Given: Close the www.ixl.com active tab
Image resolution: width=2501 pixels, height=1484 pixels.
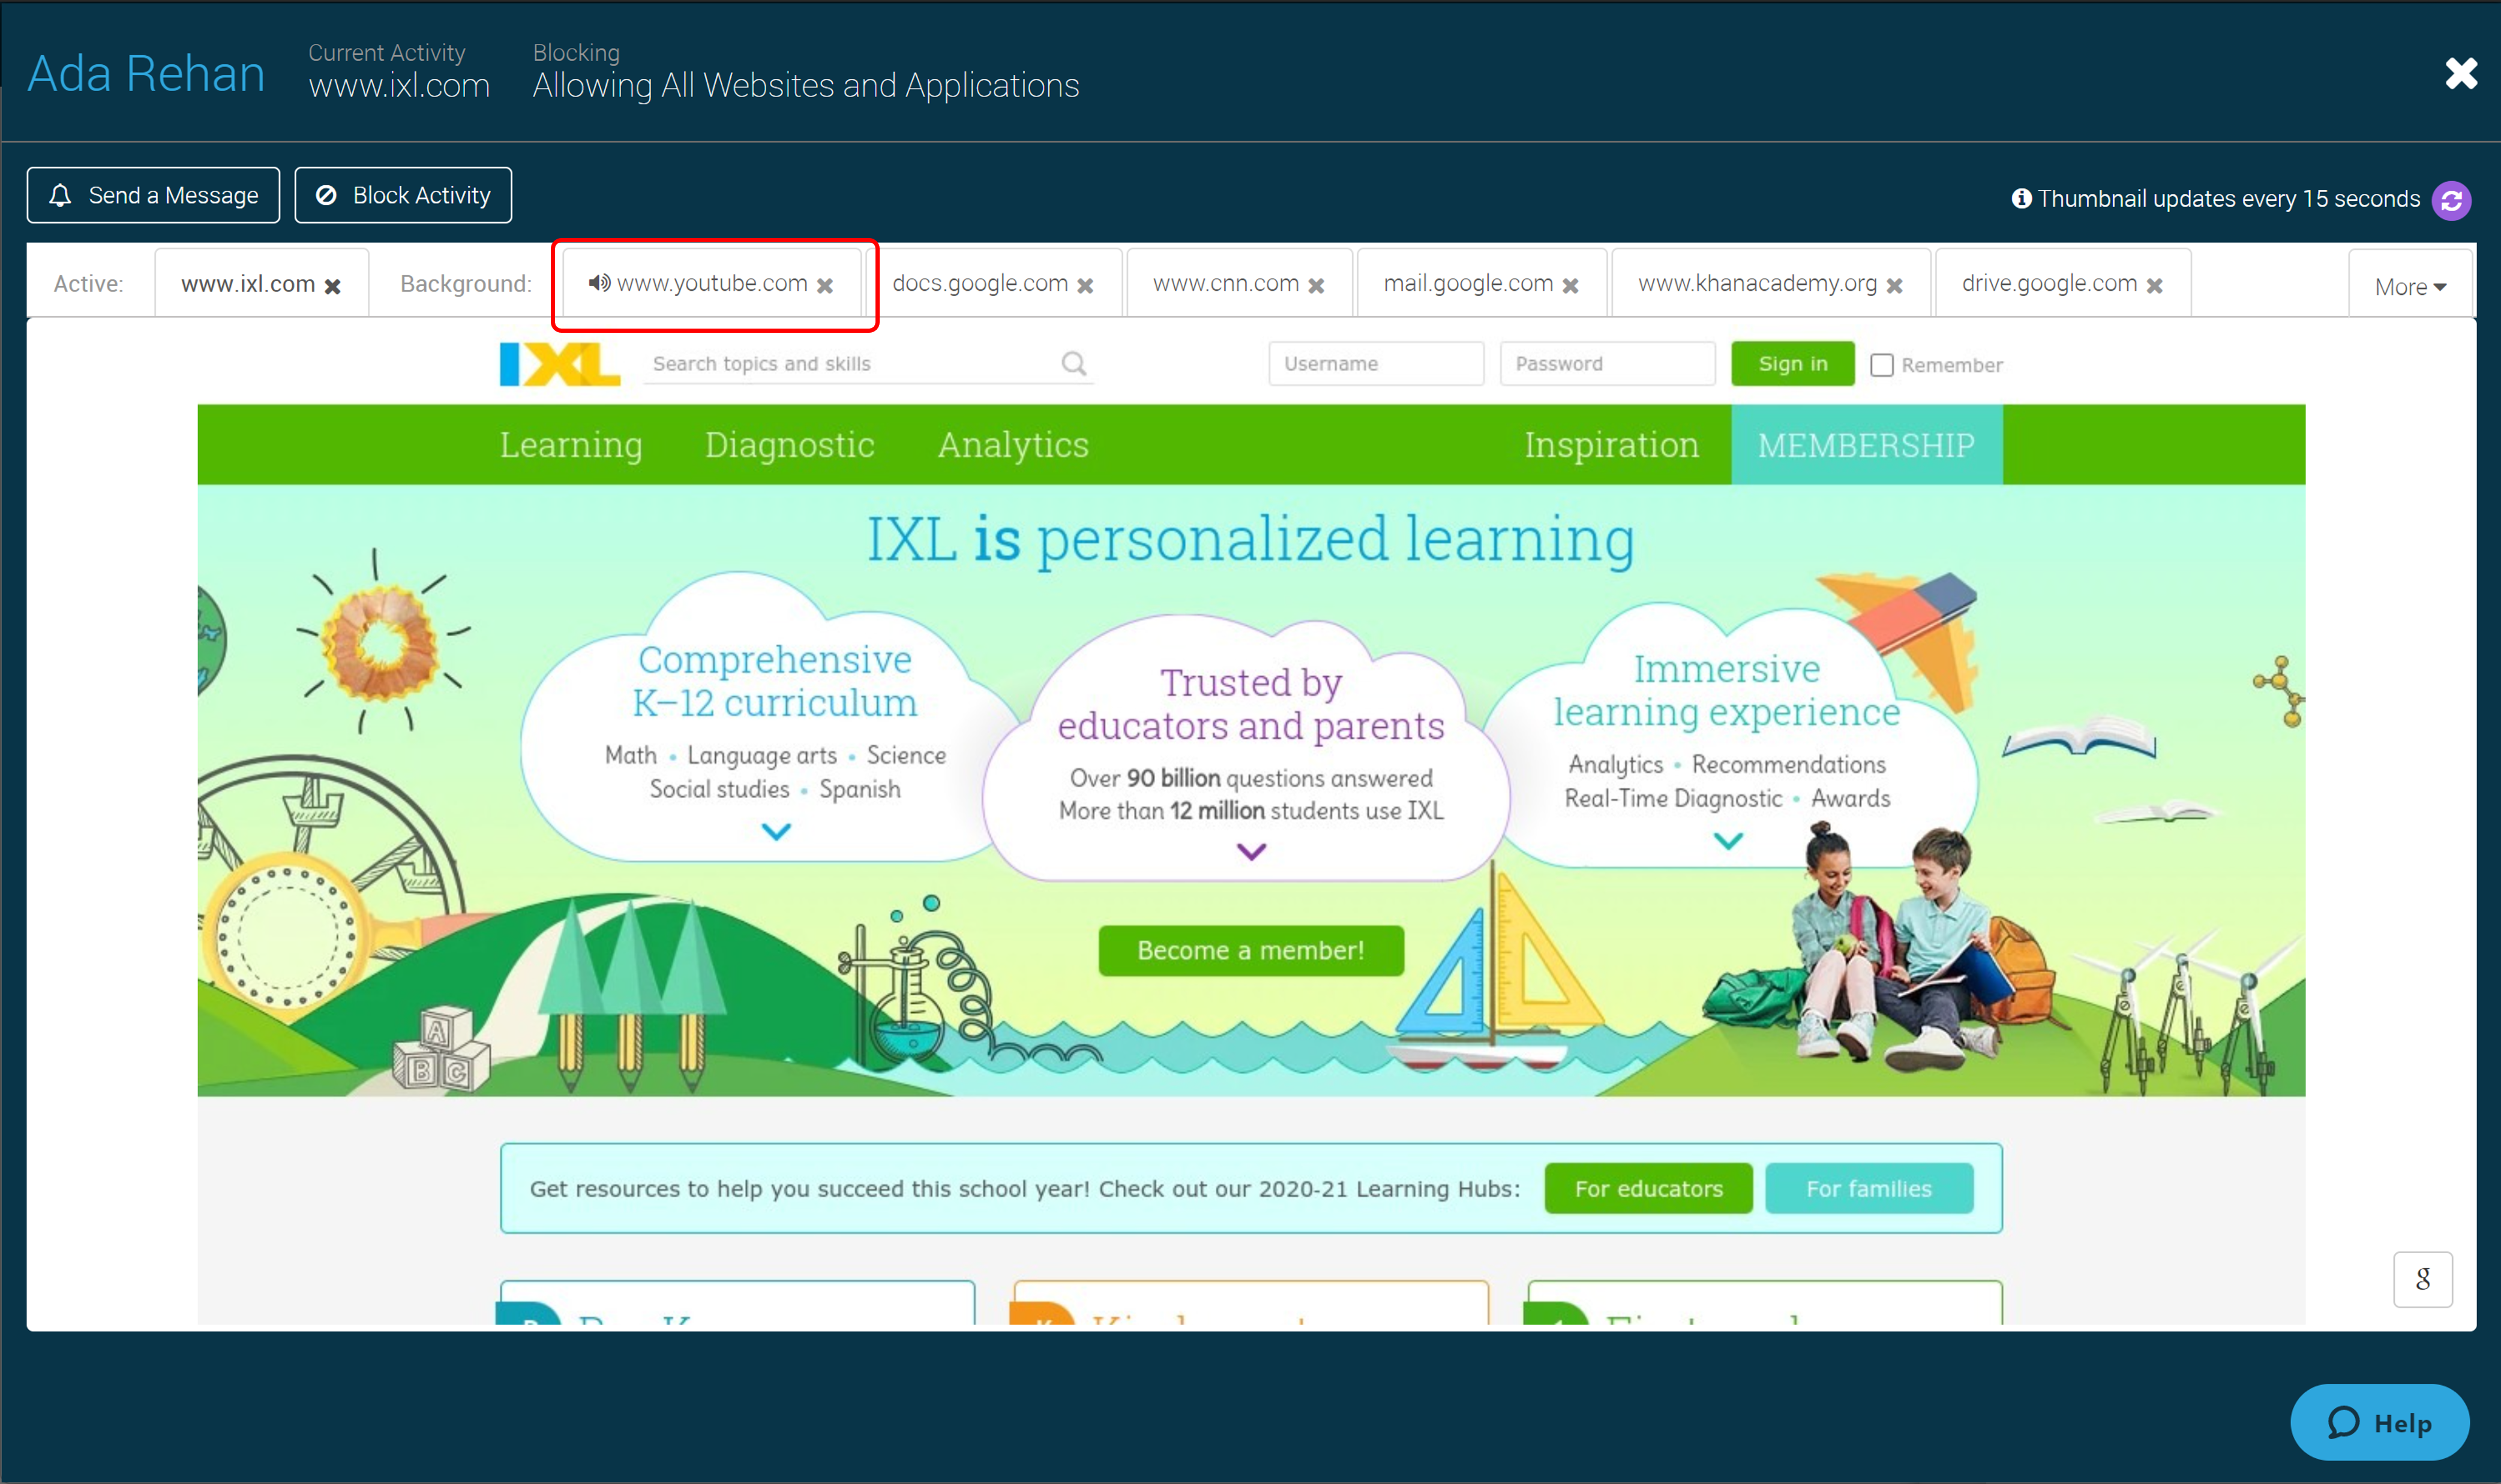Looking at the screenshot, I should pos(333,287).
